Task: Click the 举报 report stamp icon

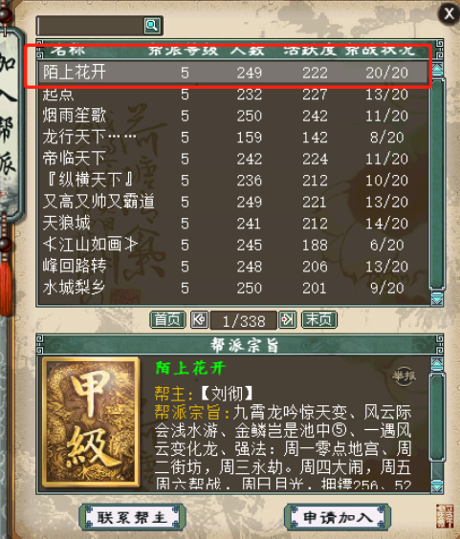Action: [404, 376]
